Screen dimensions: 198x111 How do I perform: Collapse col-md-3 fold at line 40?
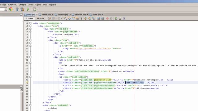(x=30, y=105)
